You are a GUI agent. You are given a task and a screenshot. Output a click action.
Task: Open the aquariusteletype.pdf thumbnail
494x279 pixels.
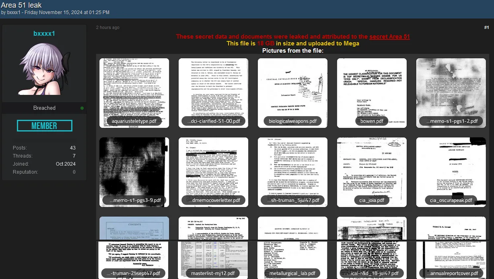[134, 92]
